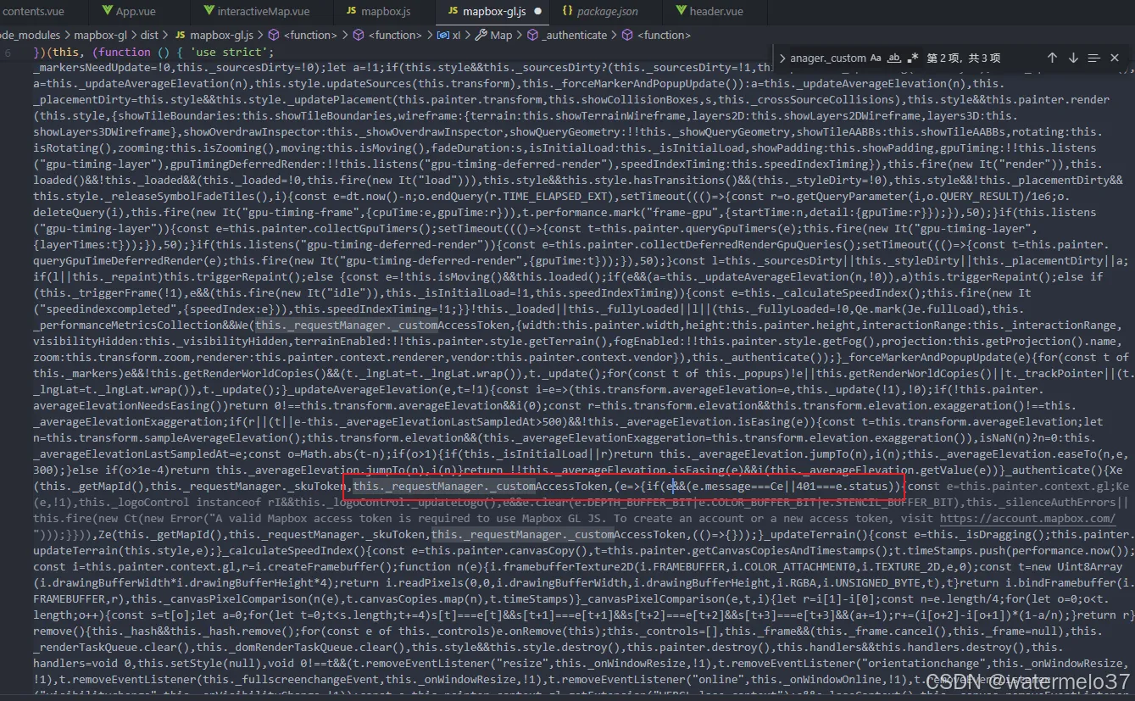Image resolution: width=1135 pixels, height=701 pixels.
Task: Click the last <function> breadcrumb
Action: [x=664, y=35]
